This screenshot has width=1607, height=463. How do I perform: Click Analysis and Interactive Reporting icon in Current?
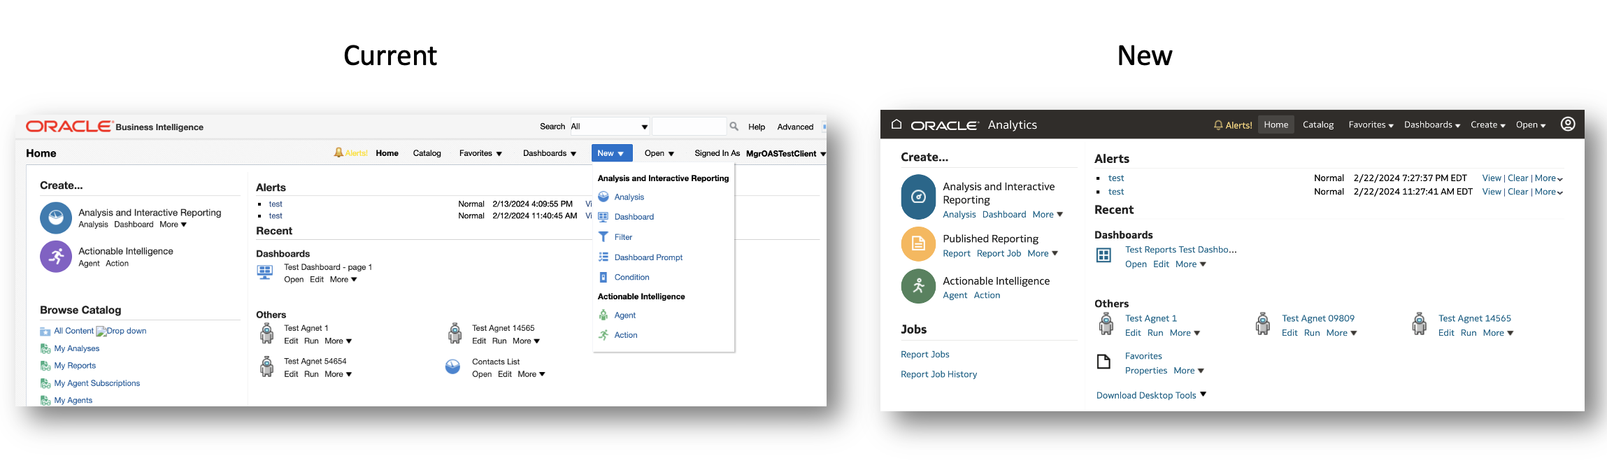(x=56, y=218)
